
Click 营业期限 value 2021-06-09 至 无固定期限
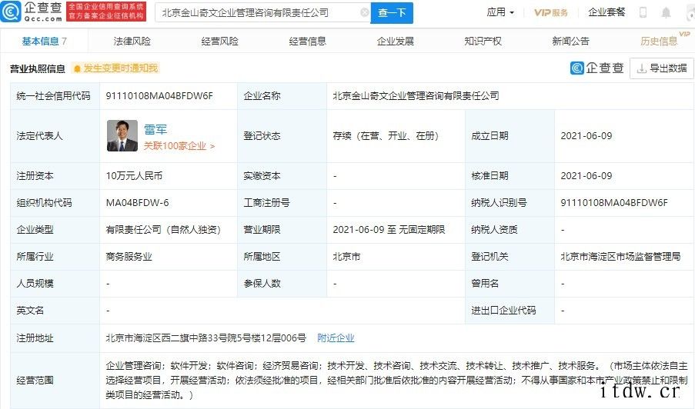[x=389, y=230]
